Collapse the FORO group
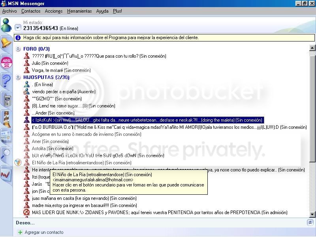 point(18,49)
